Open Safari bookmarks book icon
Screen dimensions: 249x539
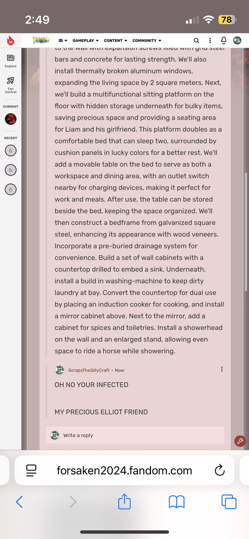coord(176,502)
